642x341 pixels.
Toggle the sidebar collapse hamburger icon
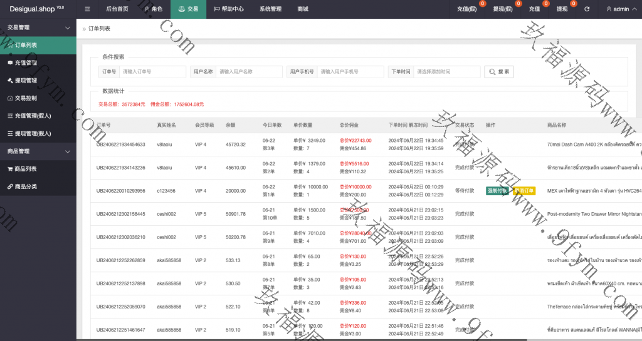(87, 9)
